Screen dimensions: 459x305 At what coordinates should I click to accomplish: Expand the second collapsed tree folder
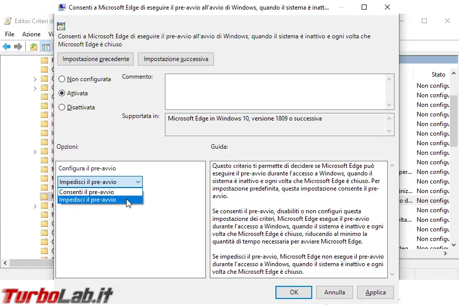pos(35,88)
